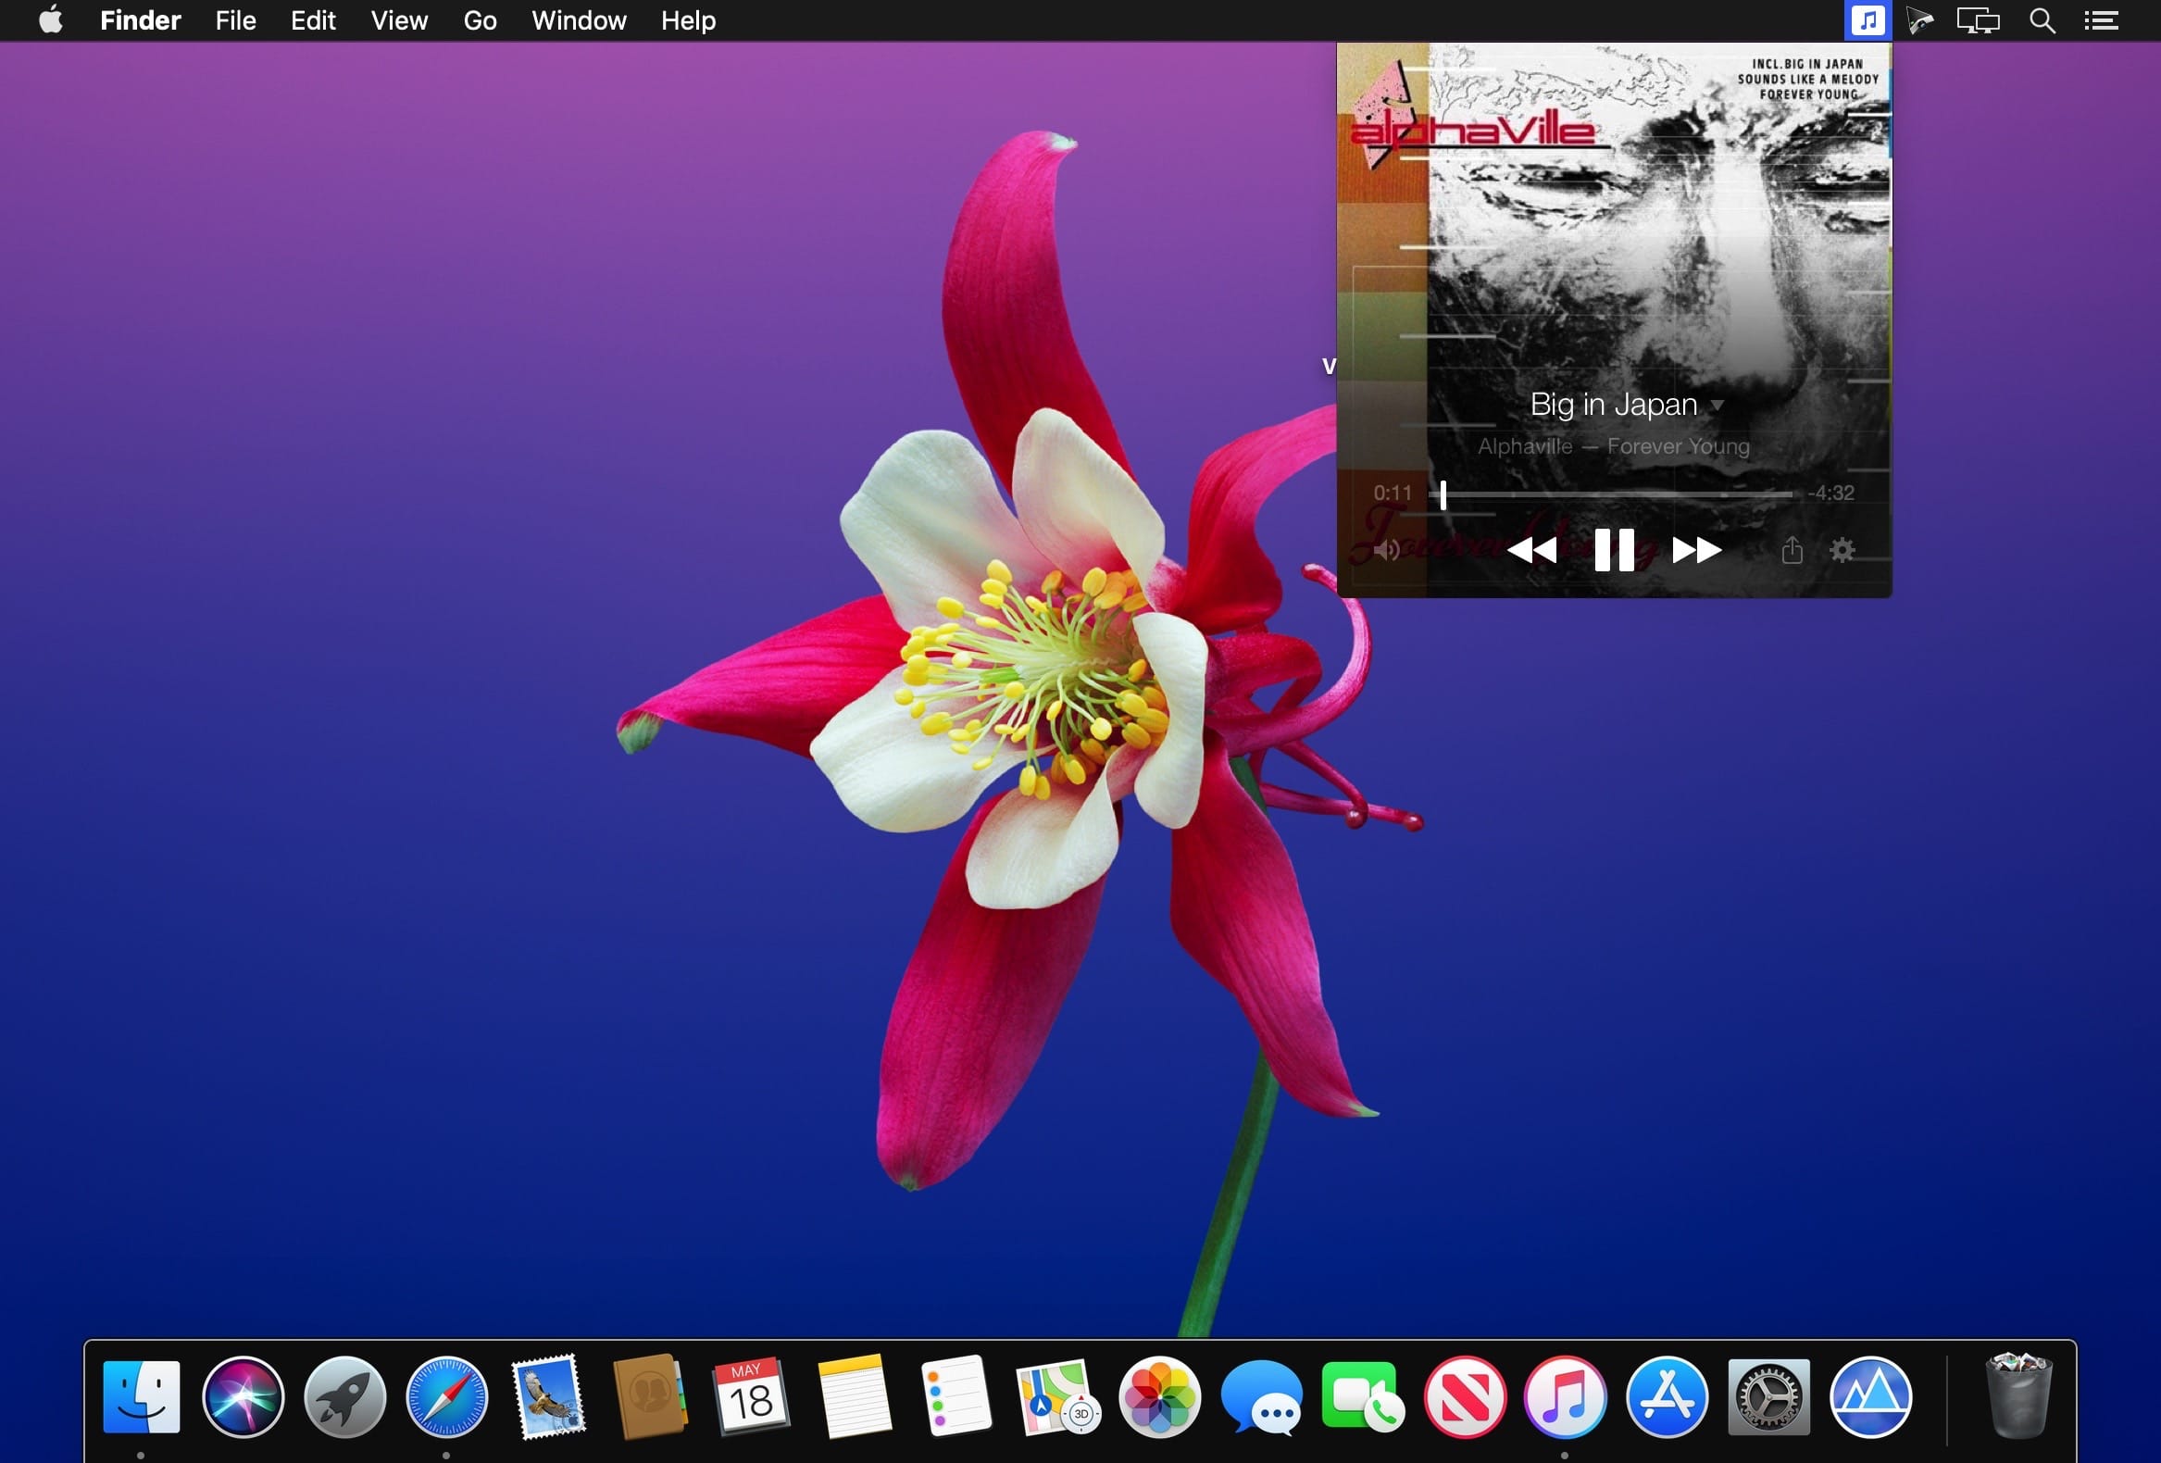Open Finder from the Dock

point(142,1396)
